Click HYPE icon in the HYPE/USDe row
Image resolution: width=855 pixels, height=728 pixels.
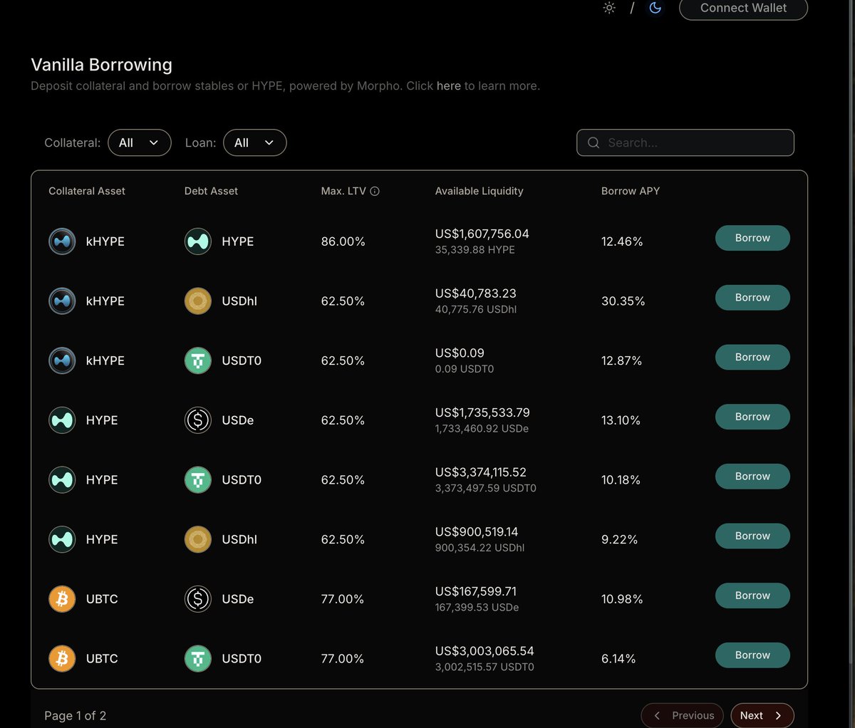point(62,420)
